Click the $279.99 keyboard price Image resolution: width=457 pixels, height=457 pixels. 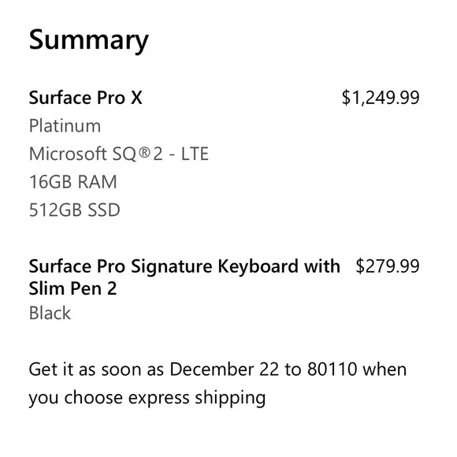point(388,266)
